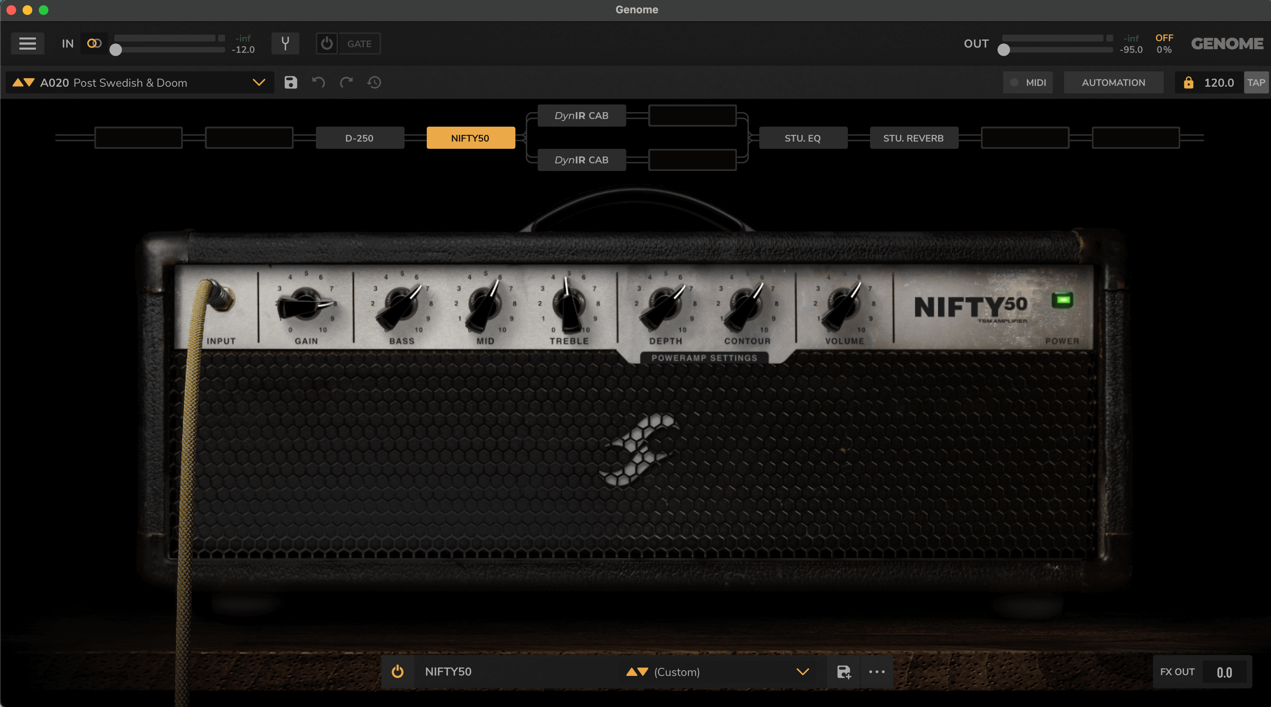Viewport: 1271px width, 707px height.
Task: Click the first empty slot in the chain
Action: pyautogui.click(x=138, y=138)
